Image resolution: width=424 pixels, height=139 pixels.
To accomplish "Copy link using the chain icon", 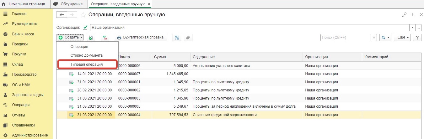I will (x=404, y=15).
